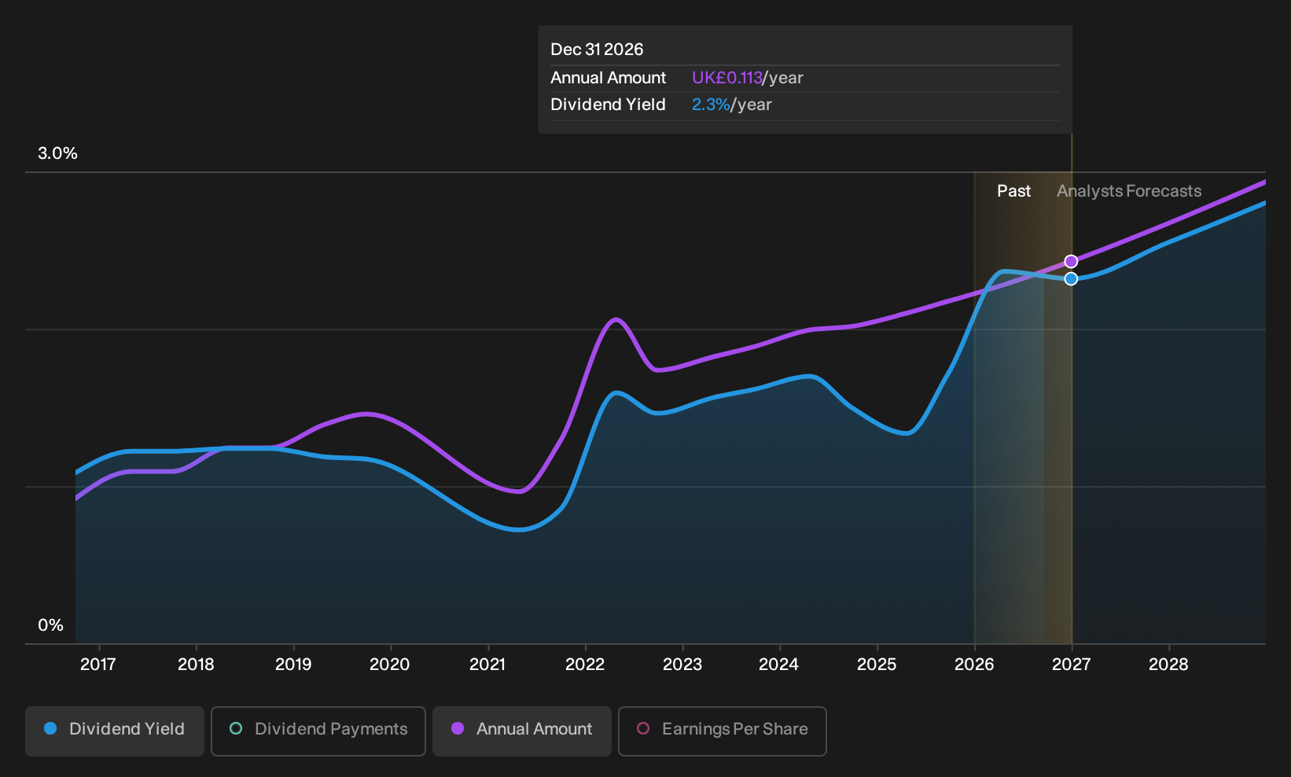Click the blue Dividend Yield data point marker
This screenshot has height=777, width=1291.
tap(1071, 278)
